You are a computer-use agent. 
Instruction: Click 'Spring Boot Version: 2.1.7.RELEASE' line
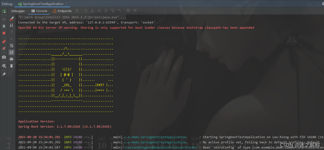(65, 127)
